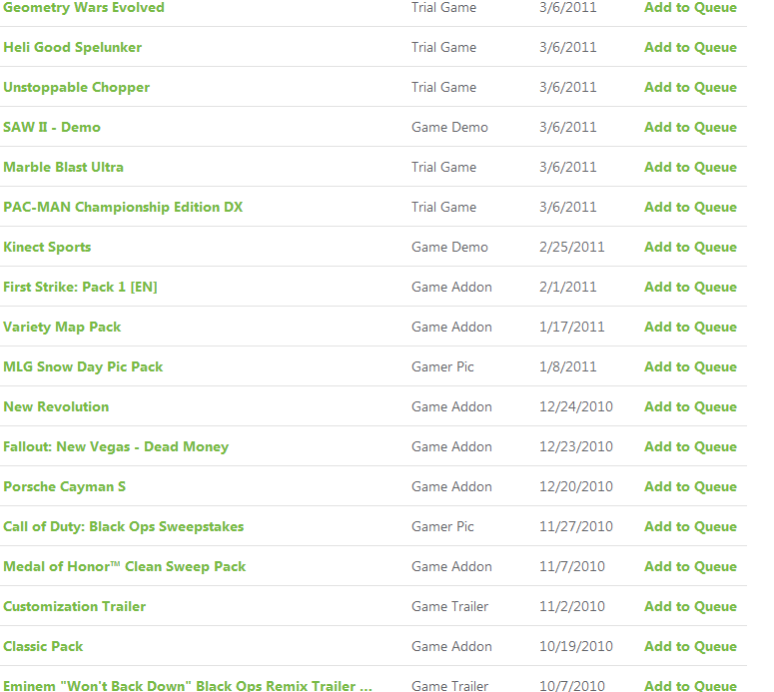Open SAW II - Demo link
The width and height of the screenshot is (774, 692).
(x=52, y=128)
